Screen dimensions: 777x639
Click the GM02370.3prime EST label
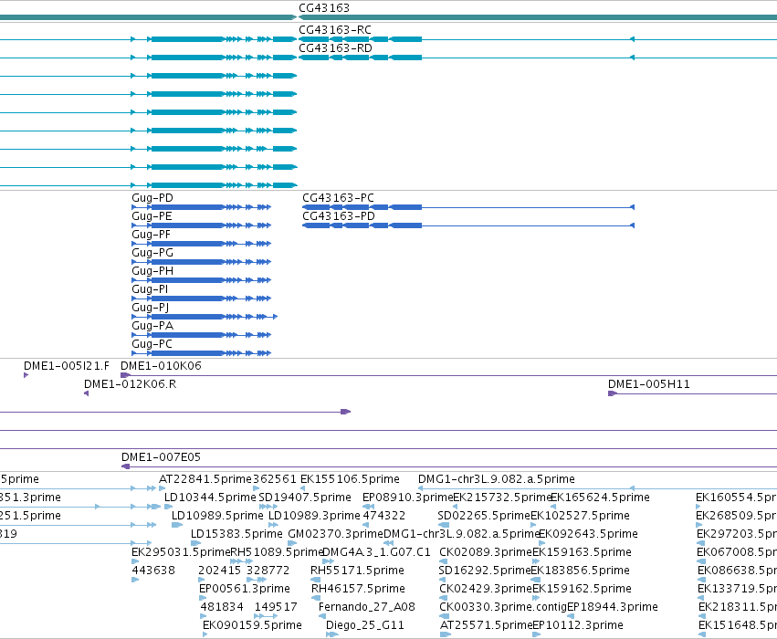(x=336, y=533)
